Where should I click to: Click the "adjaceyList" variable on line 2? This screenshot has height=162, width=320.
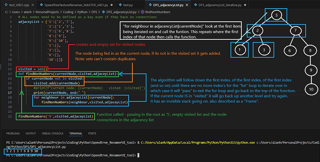coord(29,22)
